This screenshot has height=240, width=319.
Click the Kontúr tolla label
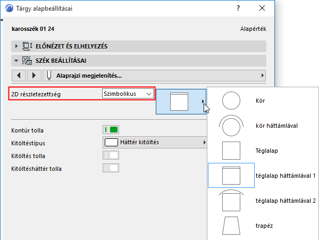coord(27,130)
